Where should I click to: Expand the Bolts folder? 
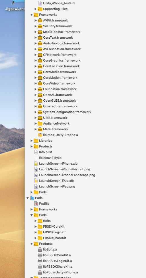point(35,221)
